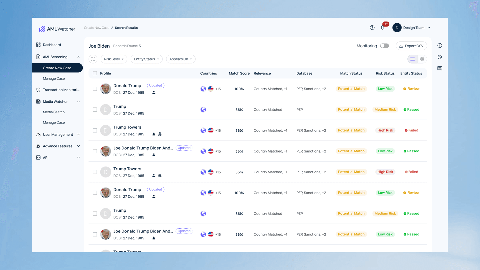Viewport: 480px width, 270px height.
Task: Expand the Appears On dropdown
Action: pyautogui.click(x=180, y=59)
